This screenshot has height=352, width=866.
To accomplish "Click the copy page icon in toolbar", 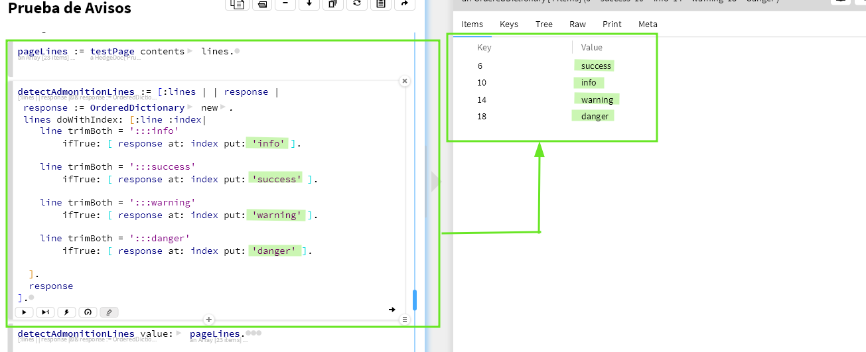I will pos(237,4).
